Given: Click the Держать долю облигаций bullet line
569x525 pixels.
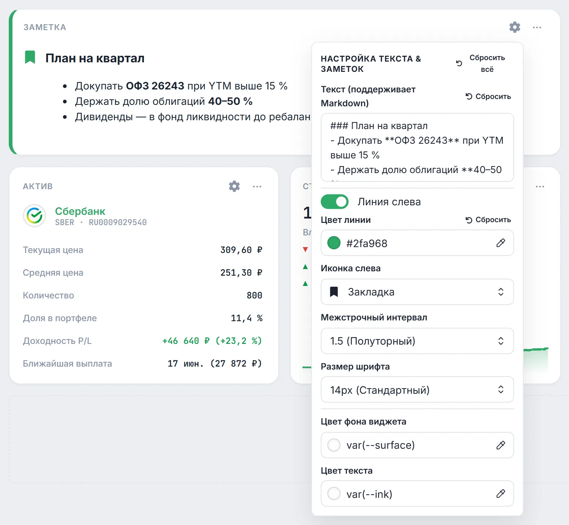Looking at the screenshot, I should (x=164, y=101).
